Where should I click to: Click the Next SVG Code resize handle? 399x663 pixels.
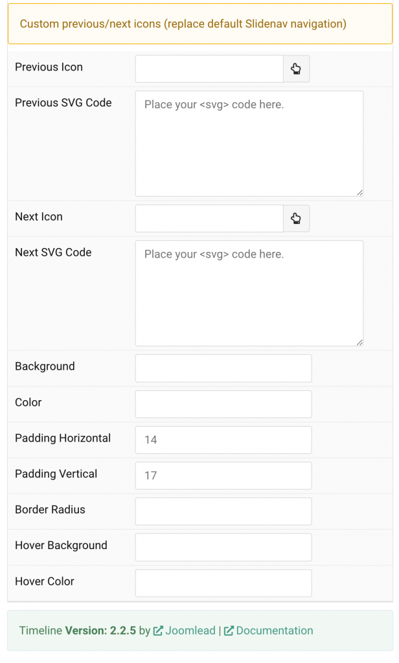360,341
